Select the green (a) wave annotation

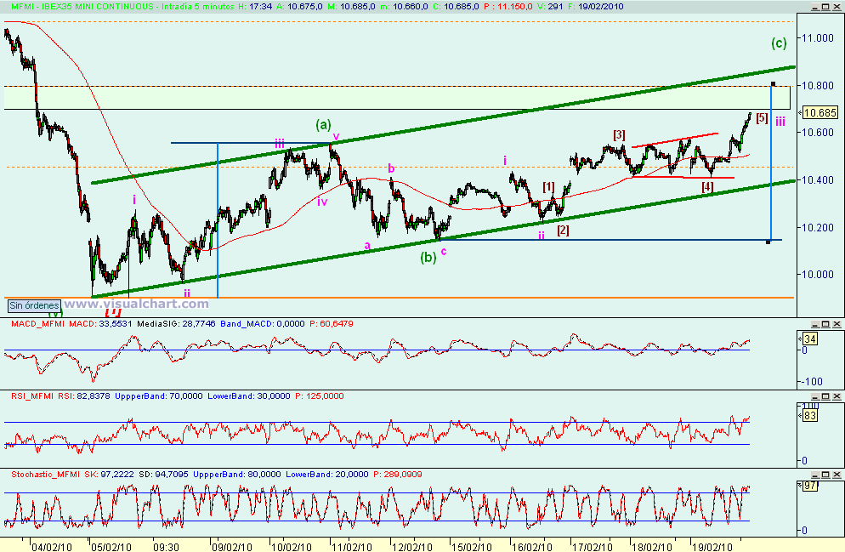click(x=323, y=125)
